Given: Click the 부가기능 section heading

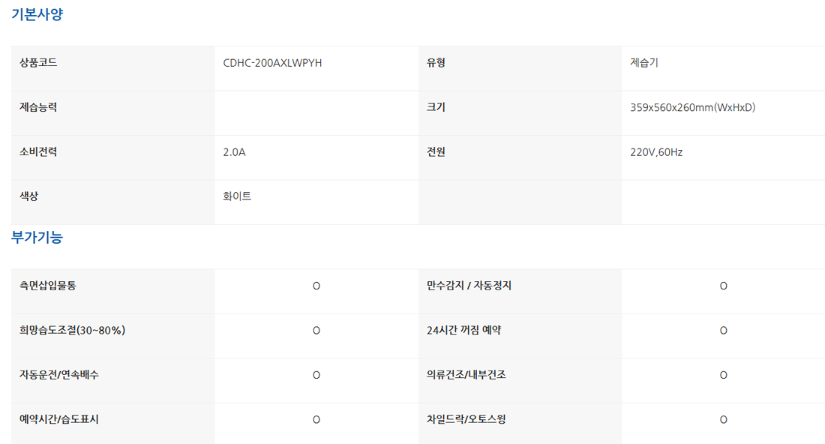Looking at the screenshot, I should click(37, 238).
